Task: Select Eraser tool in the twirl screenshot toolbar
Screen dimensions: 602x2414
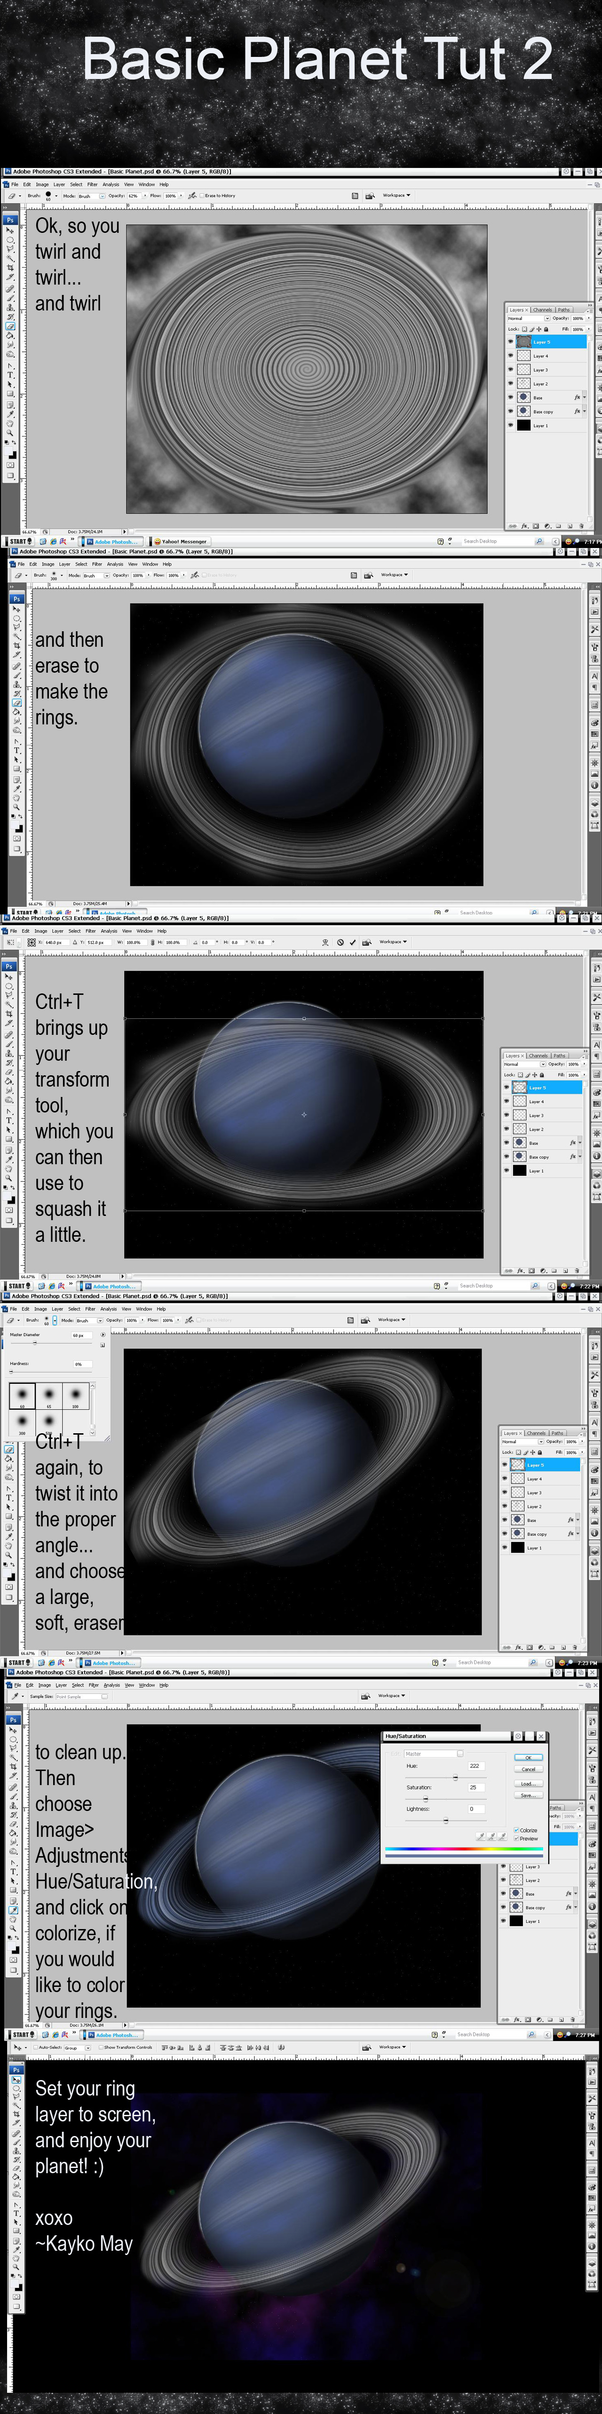Action: click(x=10, y=326)
